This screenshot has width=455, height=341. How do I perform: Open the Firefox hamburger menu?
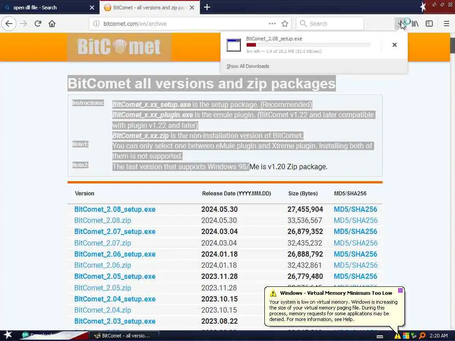click(x=447, y=24)
